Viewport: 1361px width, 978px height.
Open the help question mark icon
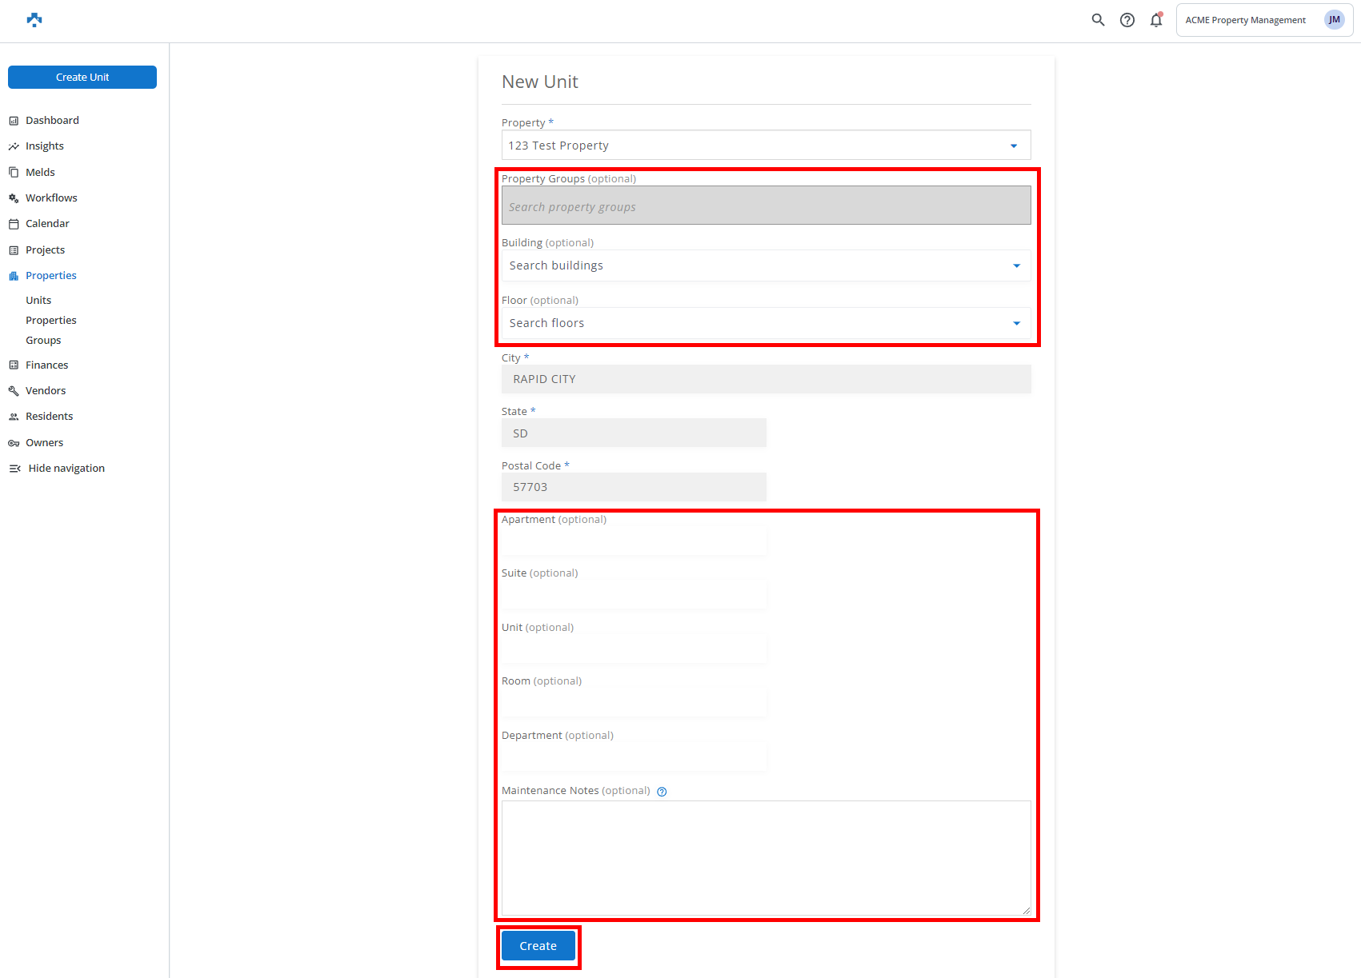tap(1127, 20)
